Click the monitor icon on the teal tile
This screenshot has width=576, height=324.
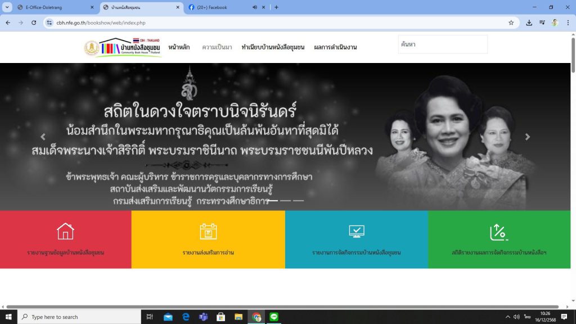pos(357,231)
